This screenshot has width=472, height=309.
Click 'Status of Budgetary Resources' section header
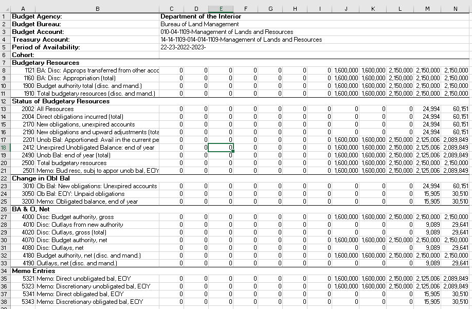click(x=61, y=101)
